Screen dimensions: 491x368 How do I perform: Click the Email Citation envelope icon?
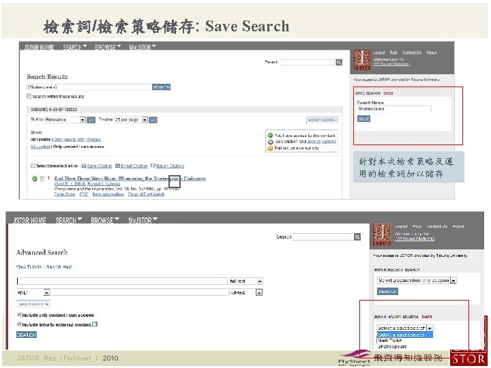pos(117,166)
